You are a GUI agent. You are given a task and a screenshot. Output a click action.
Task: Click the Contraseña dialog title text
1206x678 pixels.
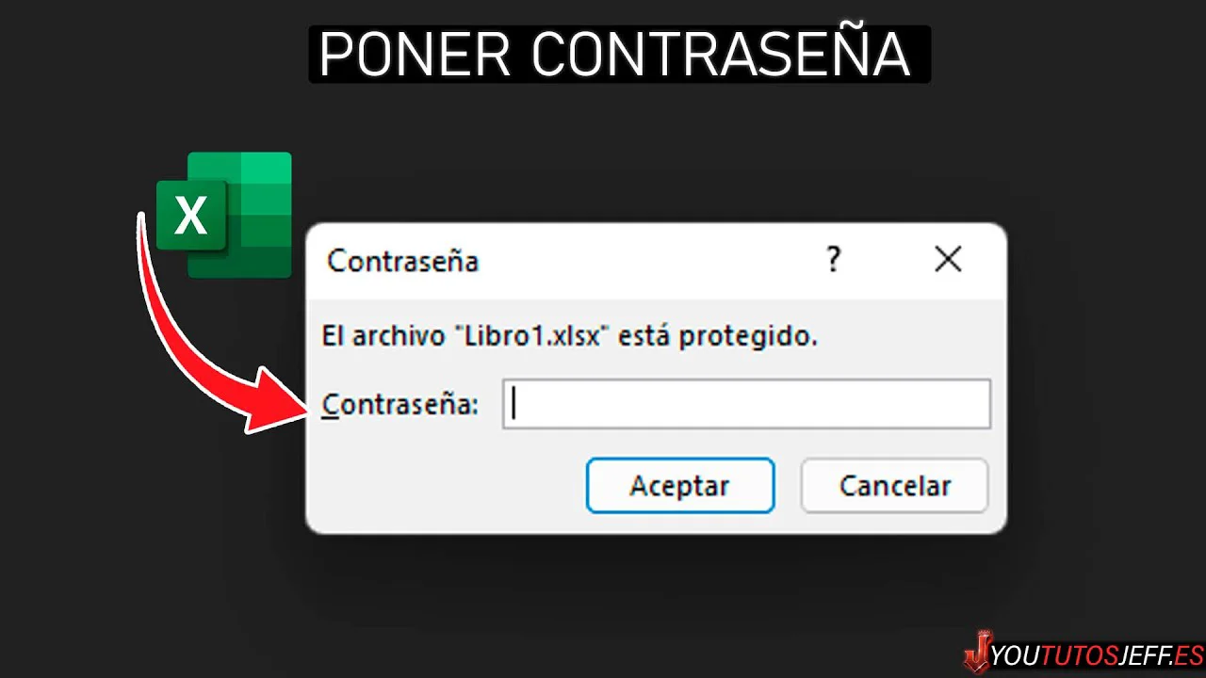click(x=402, y=261)
